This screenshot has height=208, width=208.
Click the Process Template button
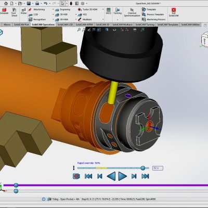(153, 15)
